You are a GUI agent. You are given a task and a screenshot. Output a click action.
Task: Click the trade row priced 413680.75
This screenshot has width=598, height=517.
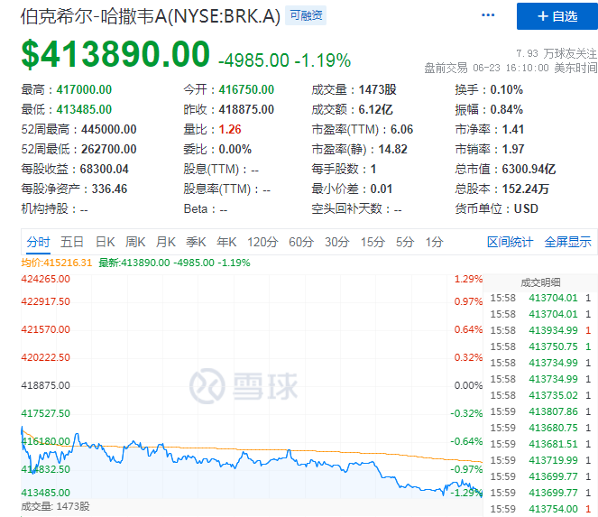pyautogui.click(x=540, y=428)
